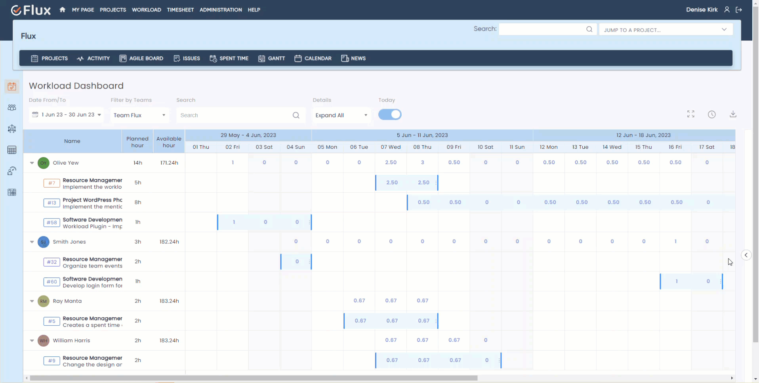Download the workload report
The image size is (759, 383).
733,114
